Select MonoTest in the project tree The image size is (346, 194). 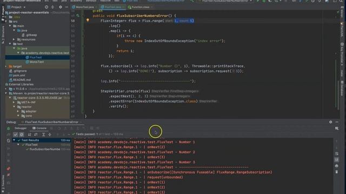point(36,62)
